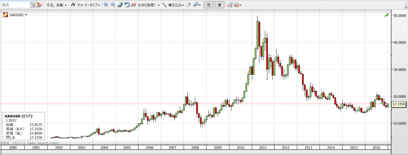Image resolution: width=408 pixels, height=155 pixels.
Task: Click the candlestick chart type icon
Action: pos(73,5)
